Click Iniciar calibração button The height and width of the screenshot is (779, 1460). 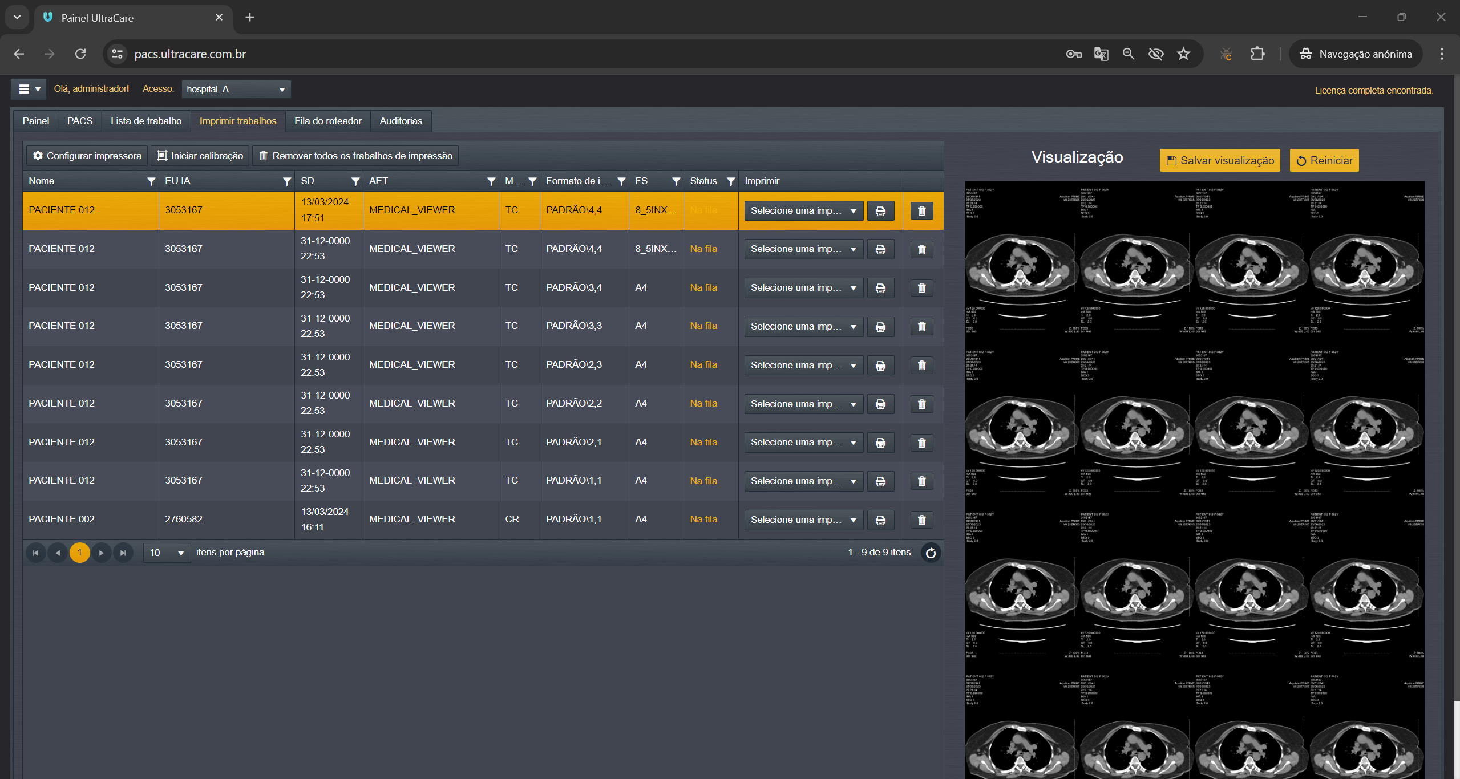click(x=200, y=156)
